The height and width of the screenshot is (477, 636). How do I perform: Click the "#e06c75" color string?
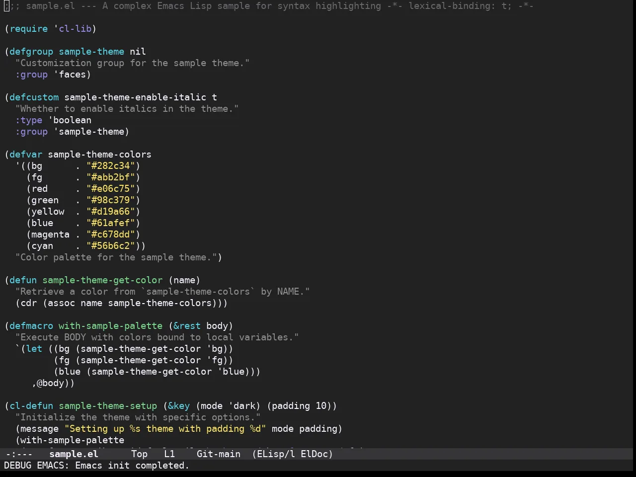[x=111, y=189]
